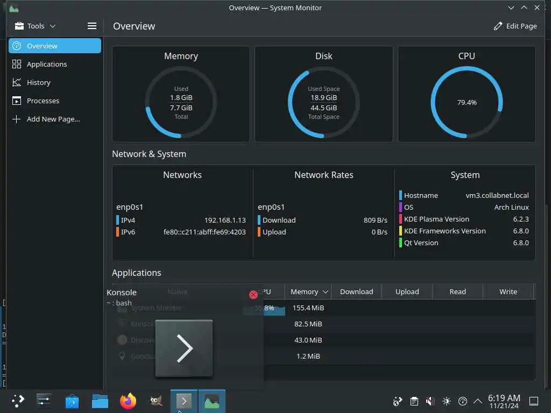
Task: Click the Edit Page button
Action: point(515,26)
